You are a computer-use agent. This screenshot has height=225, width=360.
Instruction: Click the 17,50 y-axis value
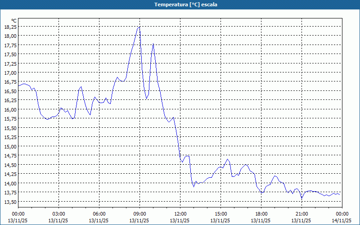pos(10,54)
